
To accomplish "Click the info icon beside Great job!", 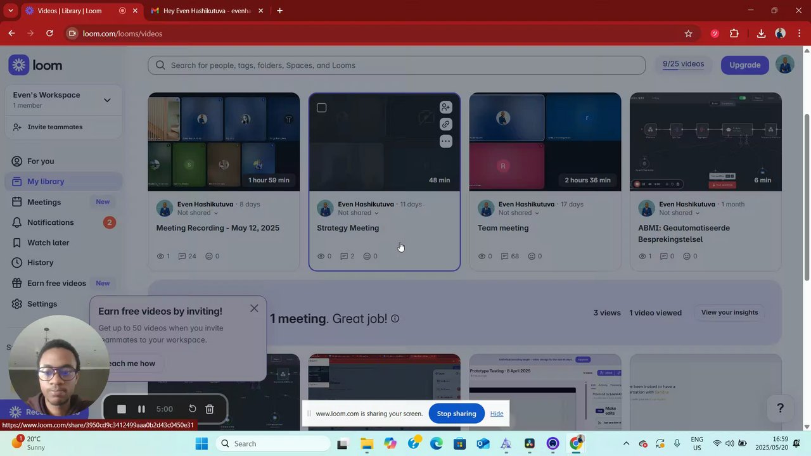I will pos(395,319).
